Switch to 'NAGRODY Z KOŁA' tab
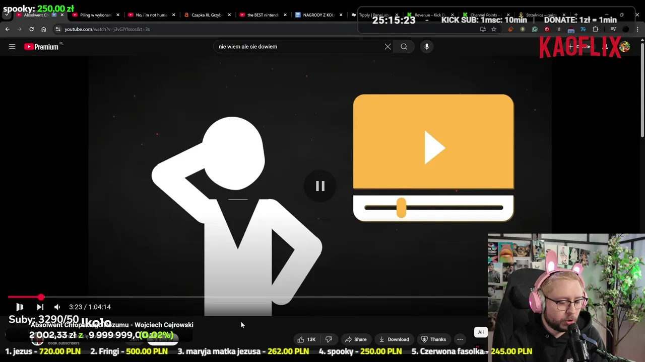Image resolution: width=645 pixels, height=362 pixels. coord(317,15)
